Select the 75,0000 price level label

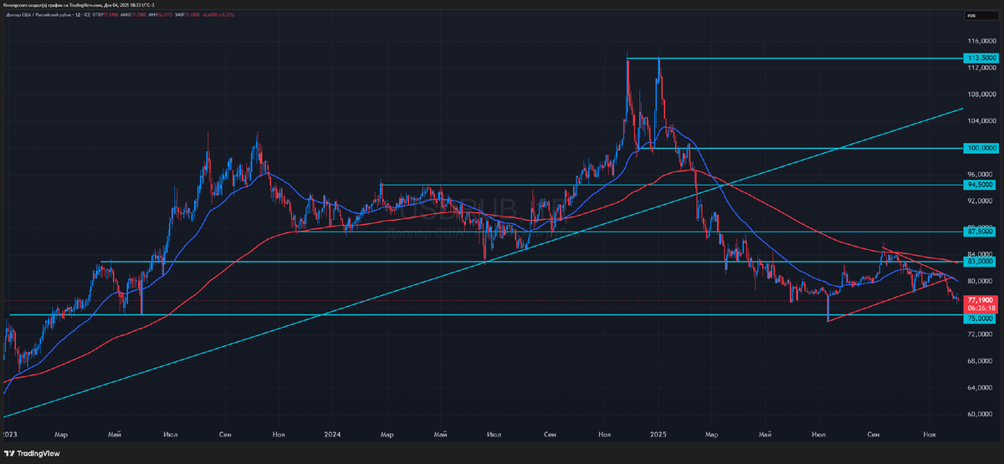pyautogui.click(x=981, y=319)
